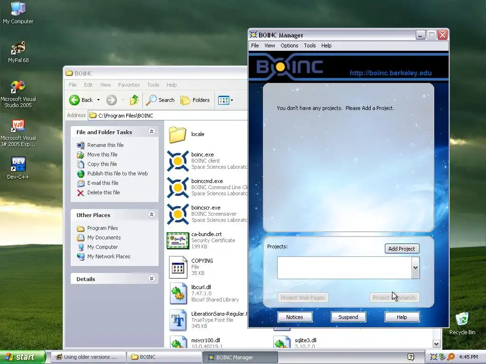This screenshot has width=486, height=364.
Task: Open the My Computer desktop icon
Action: coord(18,12)
